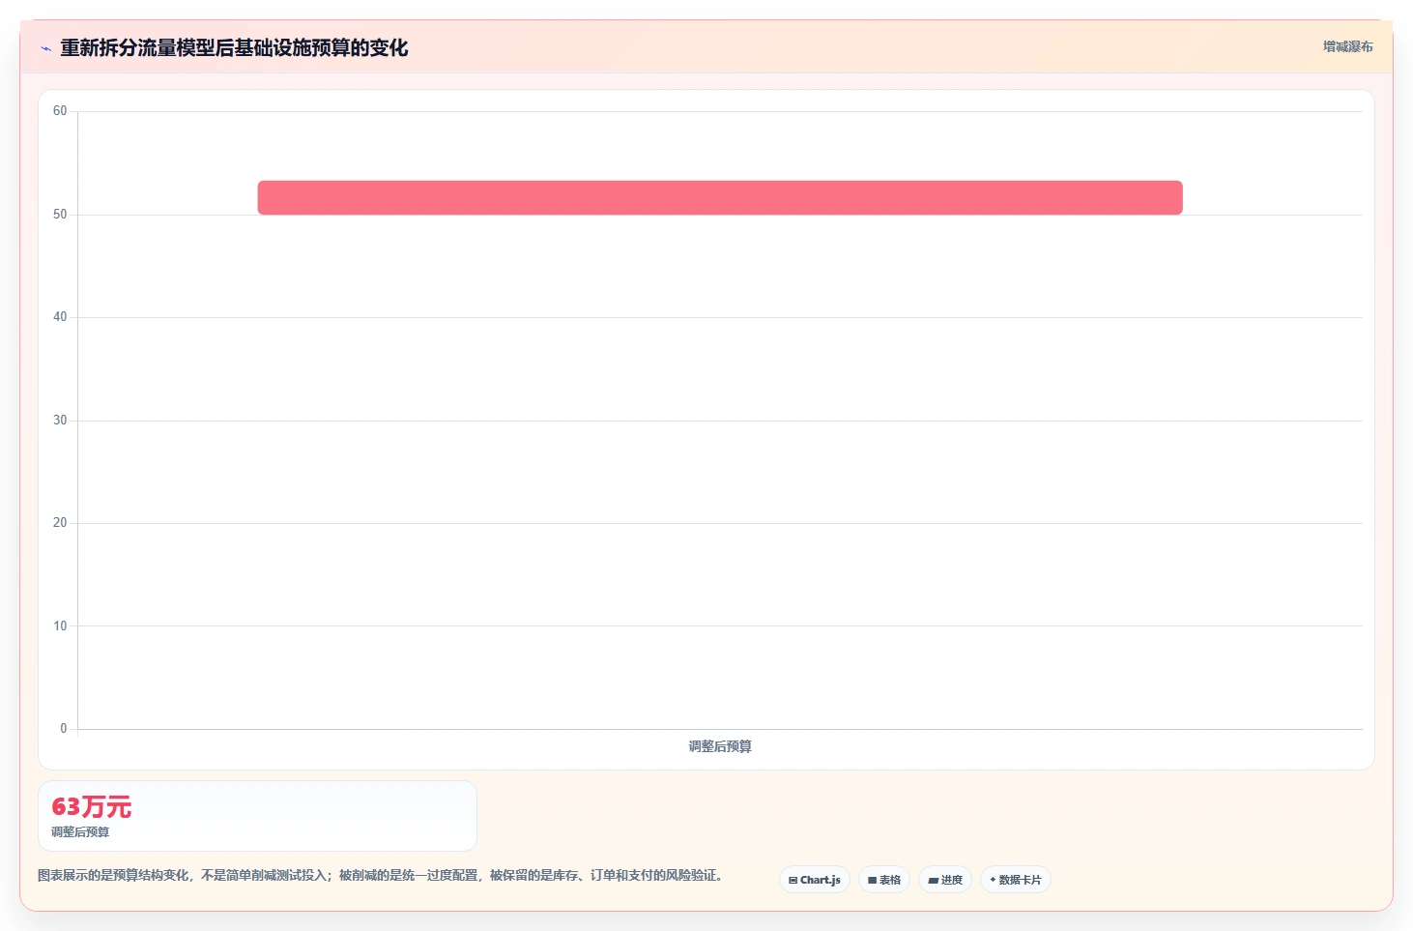
Task: Click the y-axis value 40
Action: [x=60, y=317]
